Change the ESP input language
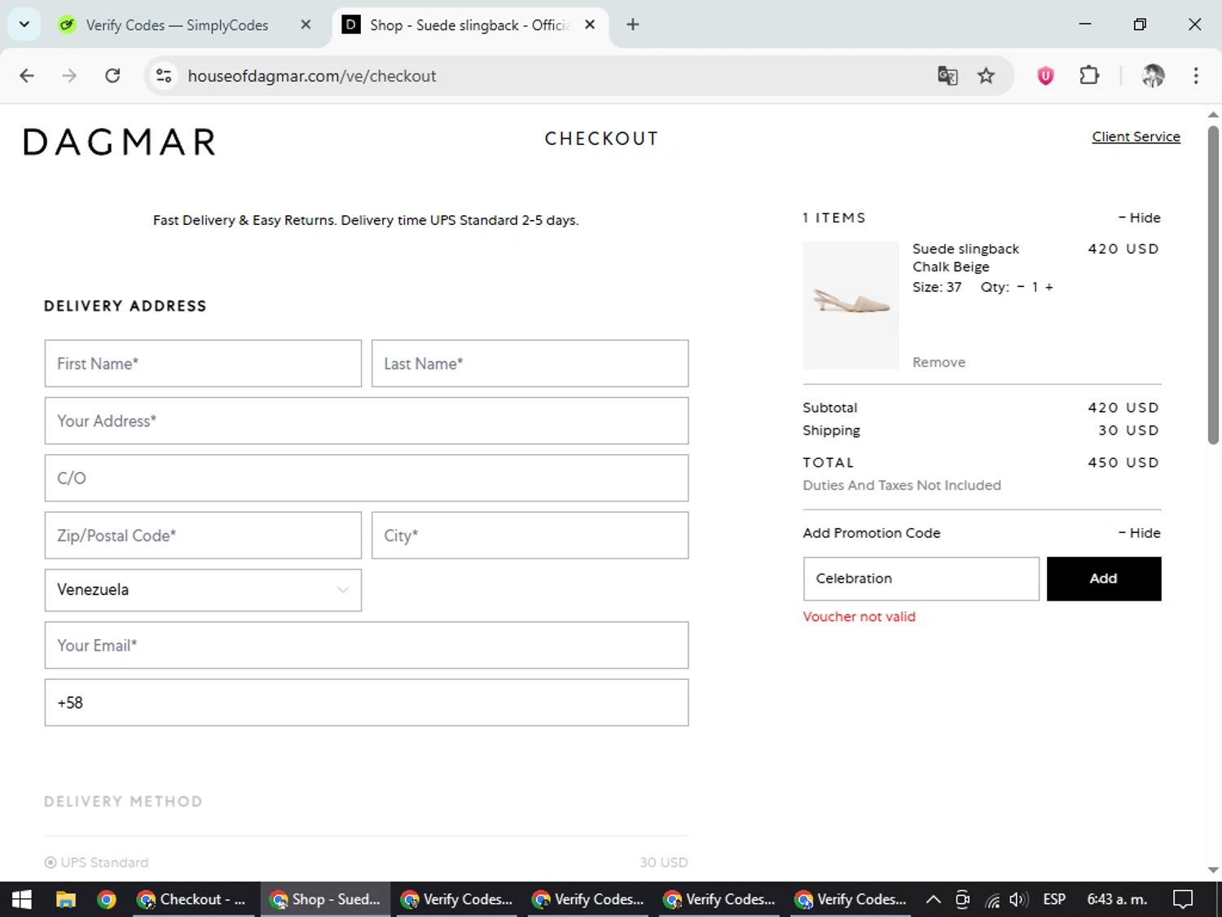 1054,899
